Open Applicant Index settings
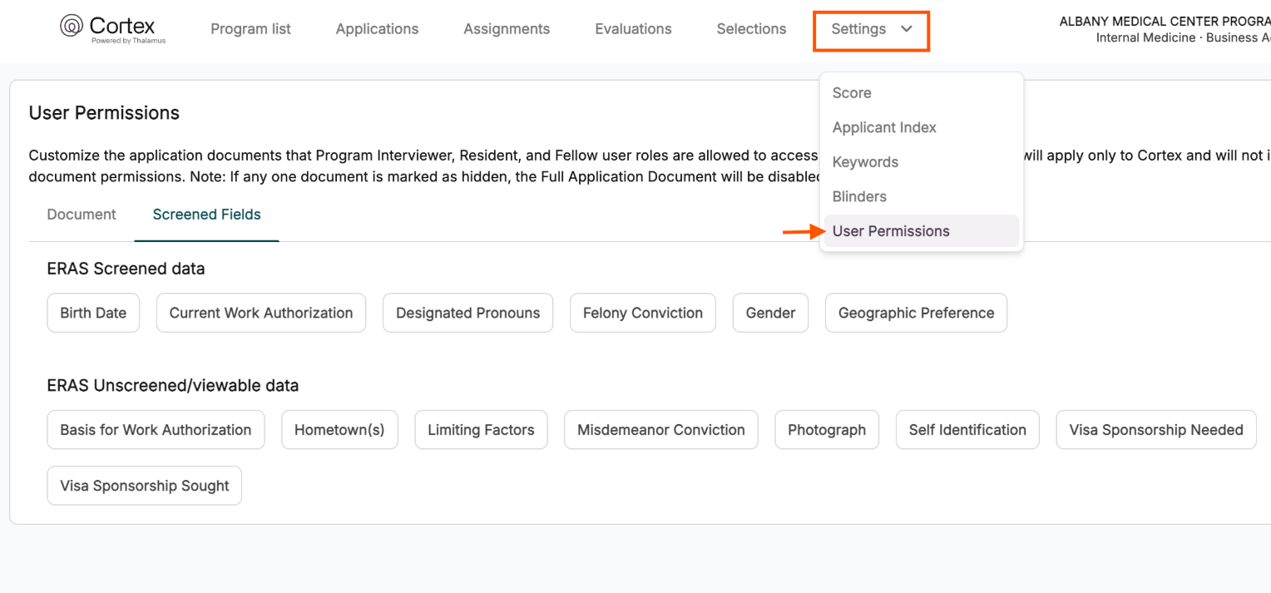Image resolution: width=1271 pixels, height=593 pixels. tap(884, 127)
